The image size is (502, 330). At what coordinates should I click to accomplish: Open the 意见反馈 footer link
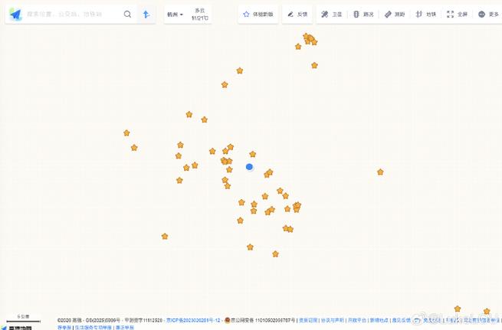pos(401,320)
